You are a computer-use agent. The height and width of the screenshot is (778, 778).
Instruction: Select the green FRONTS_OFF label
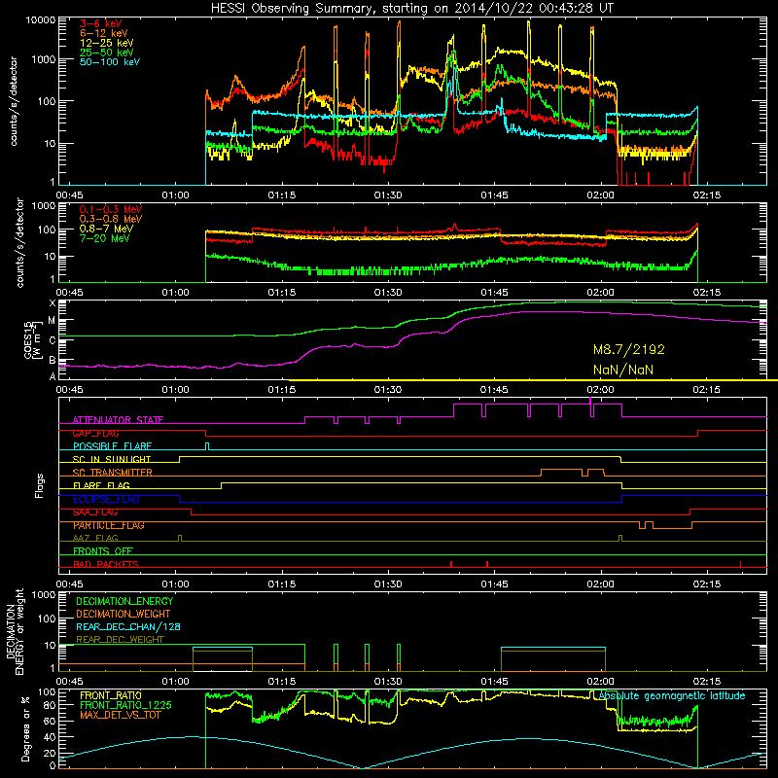(x=103, y=551)
